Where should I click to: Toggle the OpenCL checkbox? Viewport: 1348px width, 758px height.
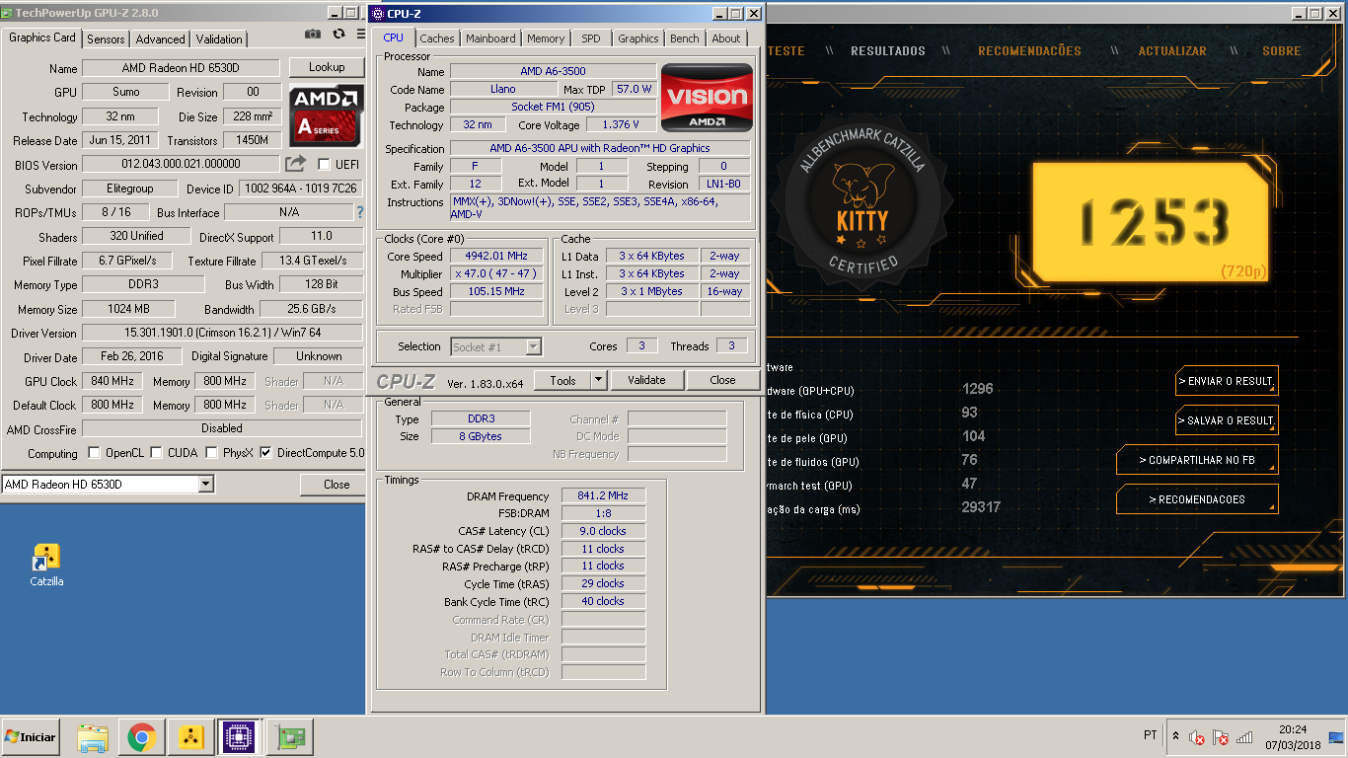click(95, 453)
